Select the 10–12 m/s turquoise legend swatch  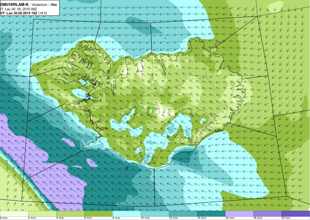pos(155,213)
